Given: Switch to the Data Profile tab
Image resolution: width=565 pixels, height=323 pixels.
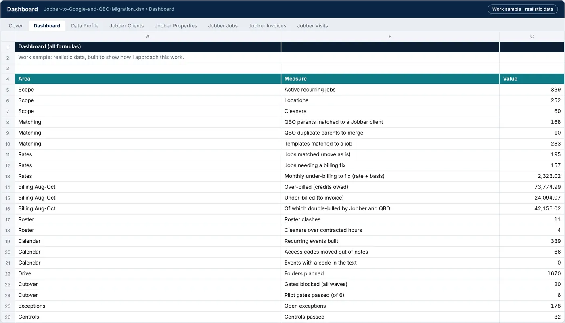Looking at the screenshot, I should (85, 26).
